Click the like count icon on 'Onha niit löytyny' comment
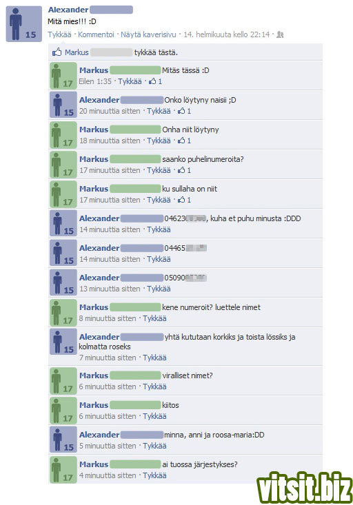Screen dimensions: 353x505 pyautogui.click(x=184, y=141)
